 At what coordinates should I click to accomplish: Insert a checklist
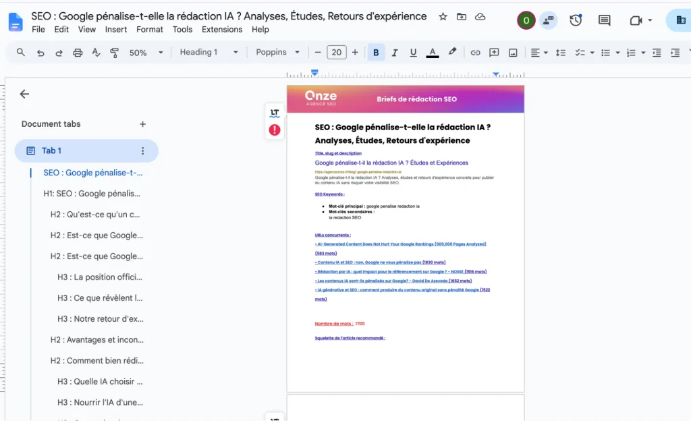[580, 53]
